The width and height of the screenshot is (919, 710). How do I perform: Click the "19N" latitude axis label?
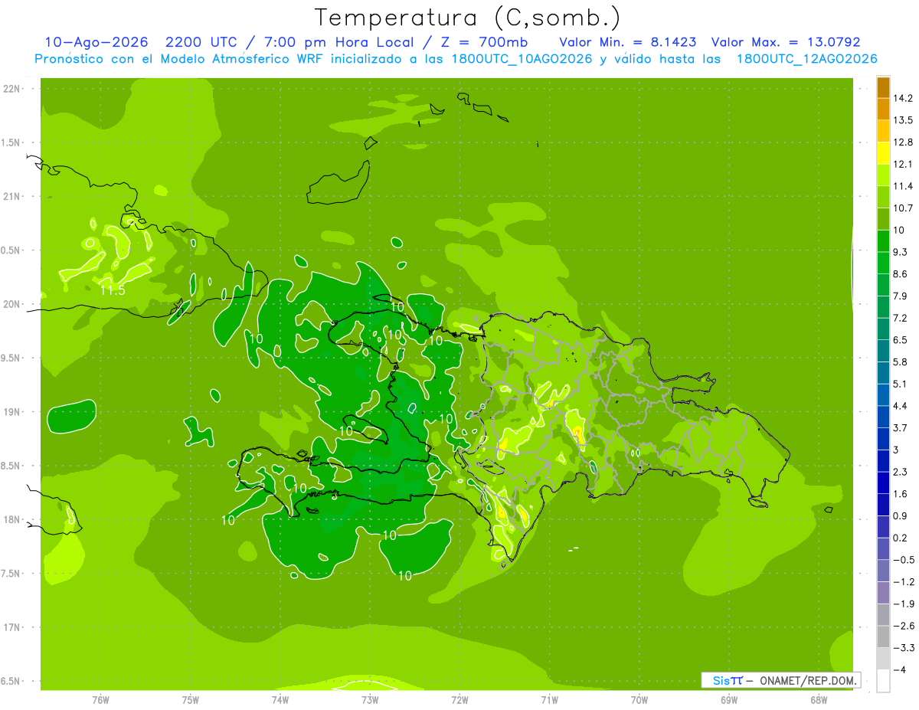(12, 412)
